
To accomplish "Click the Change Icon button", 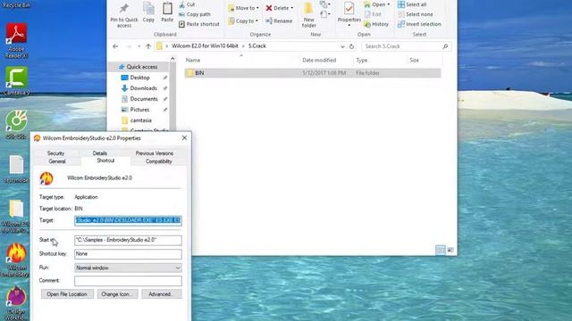I will click(117, 294).
